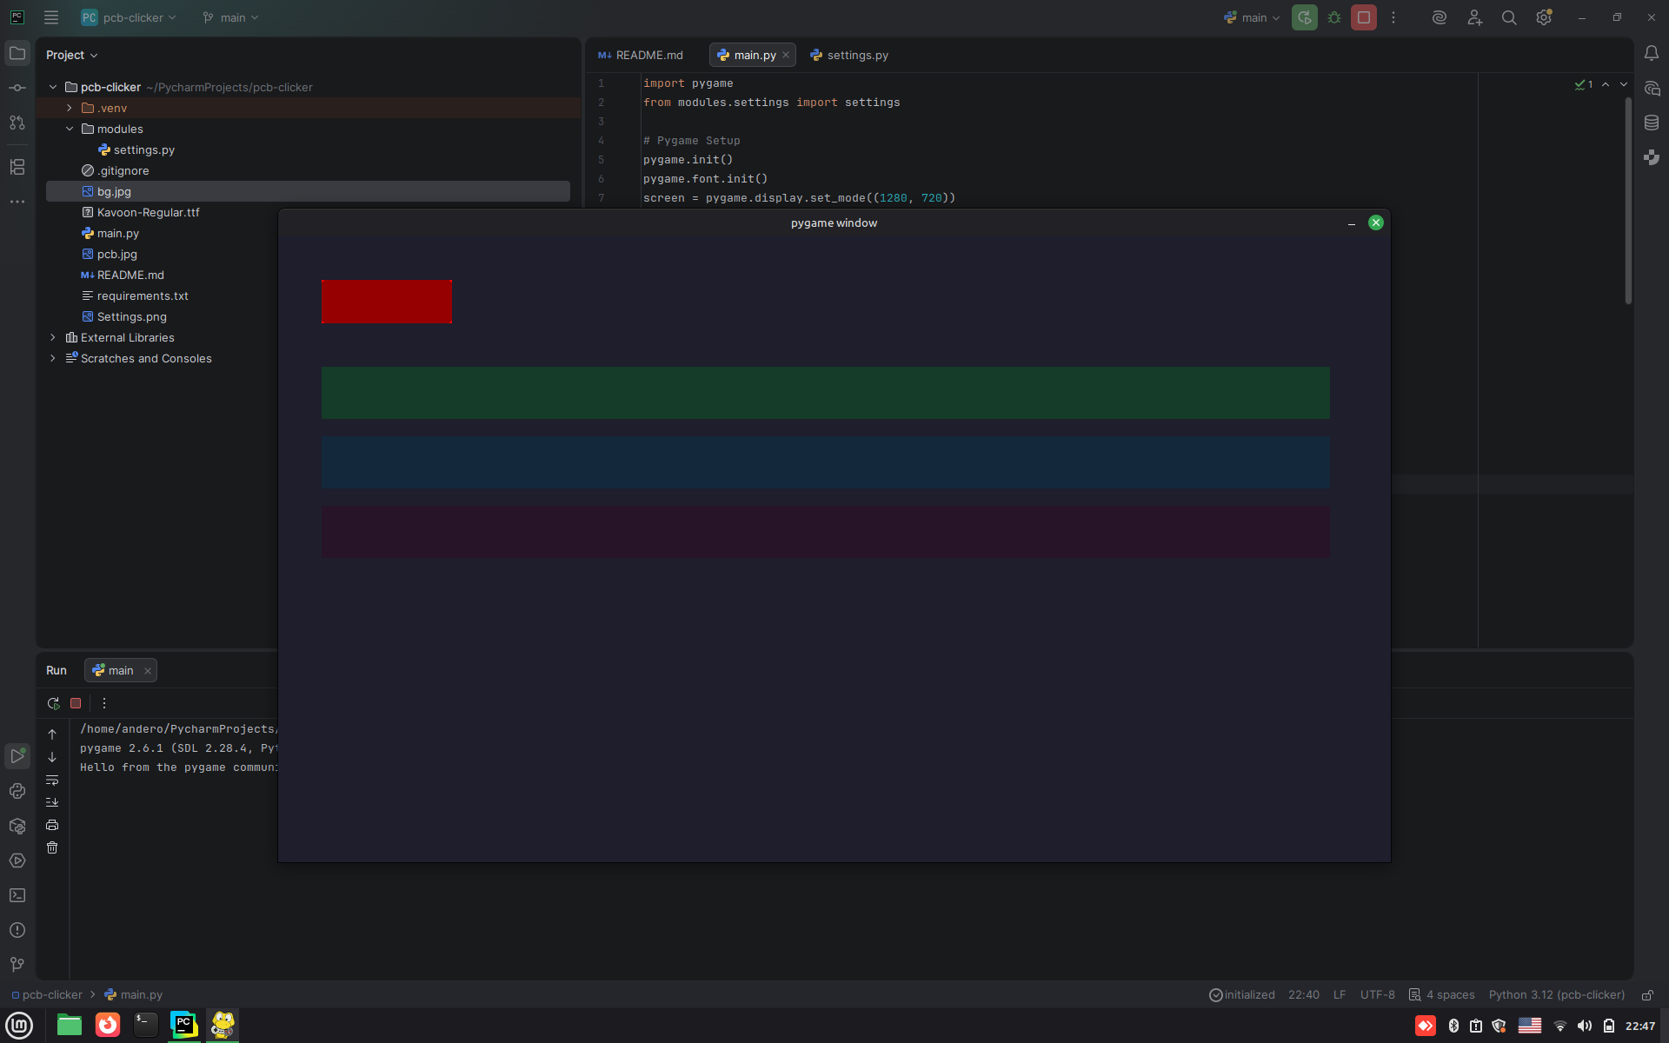Open the Terminal tool window

coord(17,895)
